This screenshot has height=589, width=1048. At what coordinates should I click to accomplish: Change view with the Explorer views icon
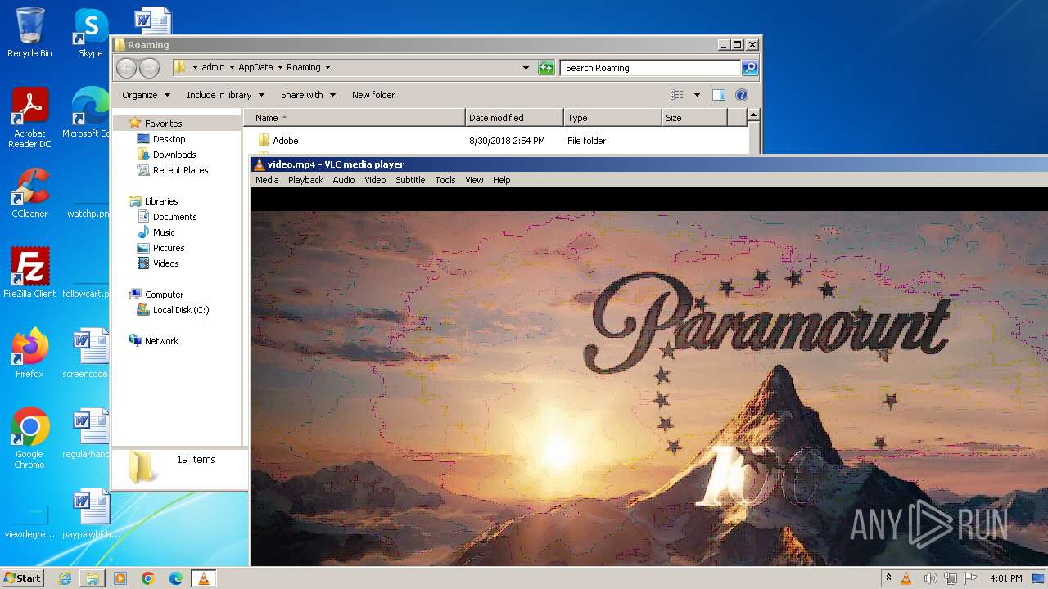677,95
